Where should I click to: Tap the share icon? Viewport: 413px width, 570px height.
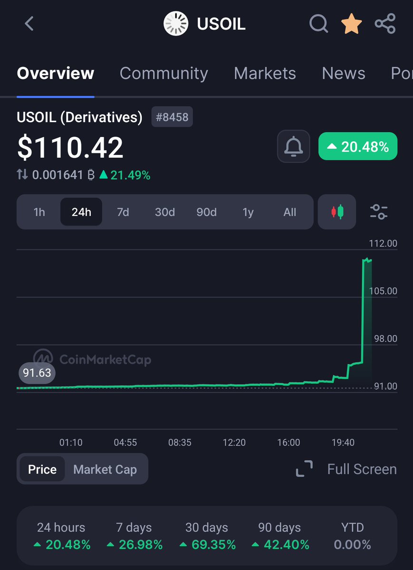tap(385, 23)
